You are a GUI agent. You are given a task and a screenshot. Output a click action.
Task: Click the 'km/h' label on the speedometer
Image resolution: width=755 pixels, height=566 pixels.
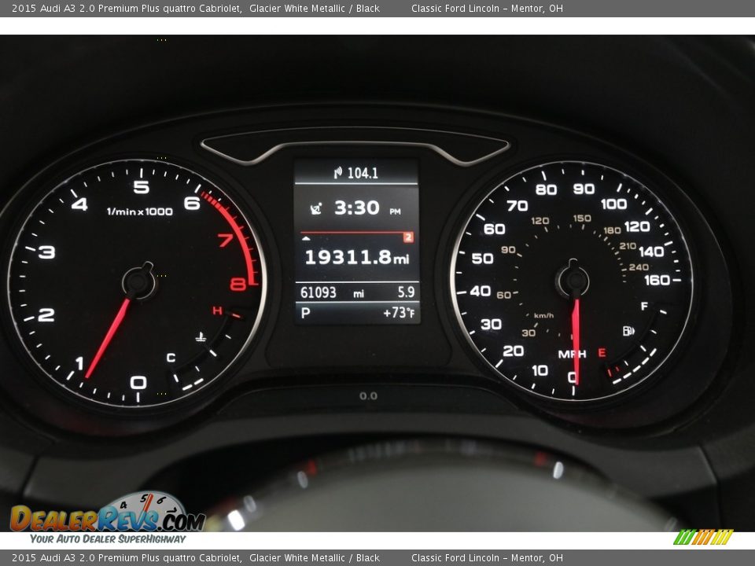(543, 316)
